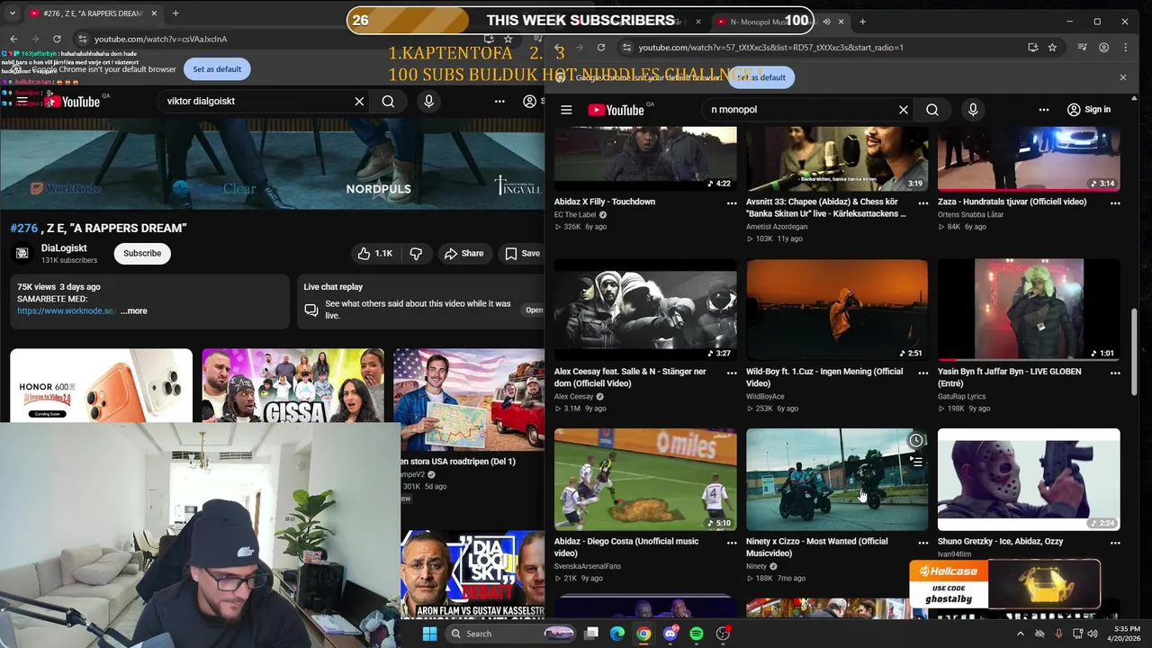Viewport: 1152px width, 648px height.
Task: Bookmark the right window page with star
Action: [x=1052, y=48]
